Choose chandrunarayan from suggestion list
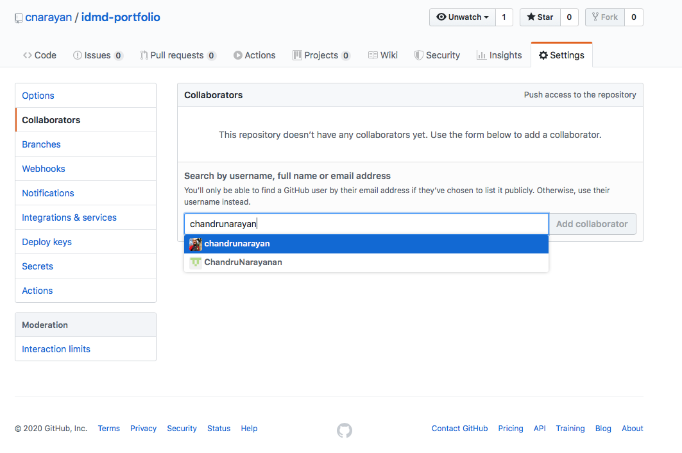Viewport: 682px width, 453px height. coord(366,244)
